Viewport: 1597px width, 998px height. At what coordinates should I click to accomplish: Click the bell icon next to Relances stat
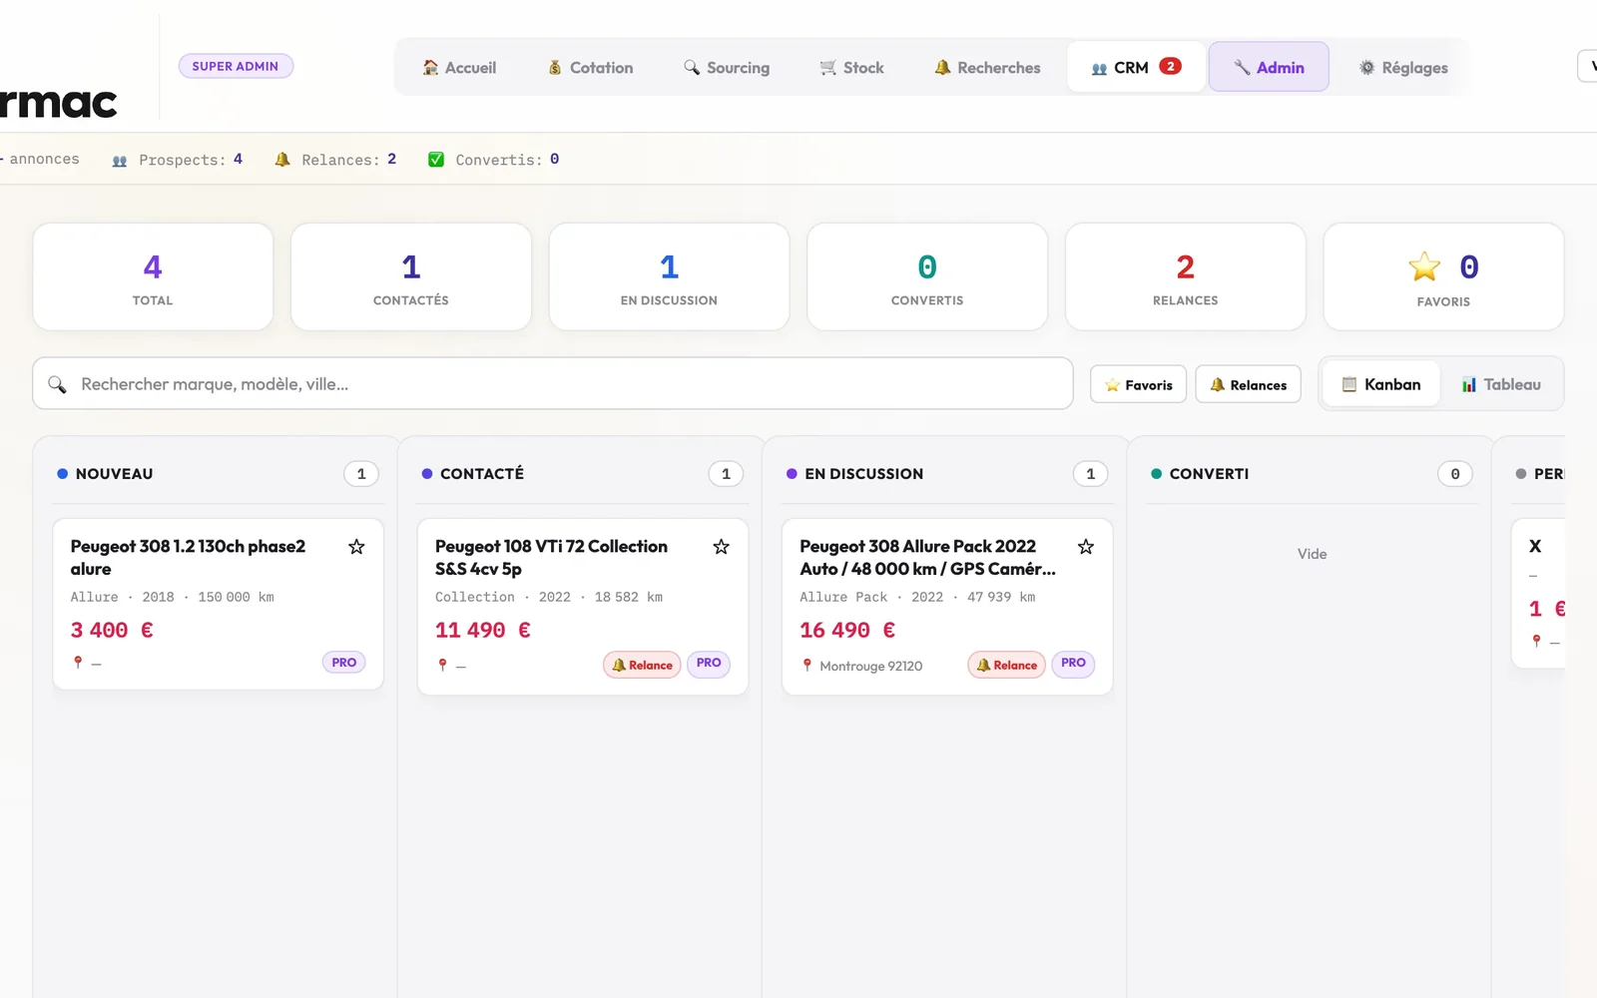tap(282, 160)
